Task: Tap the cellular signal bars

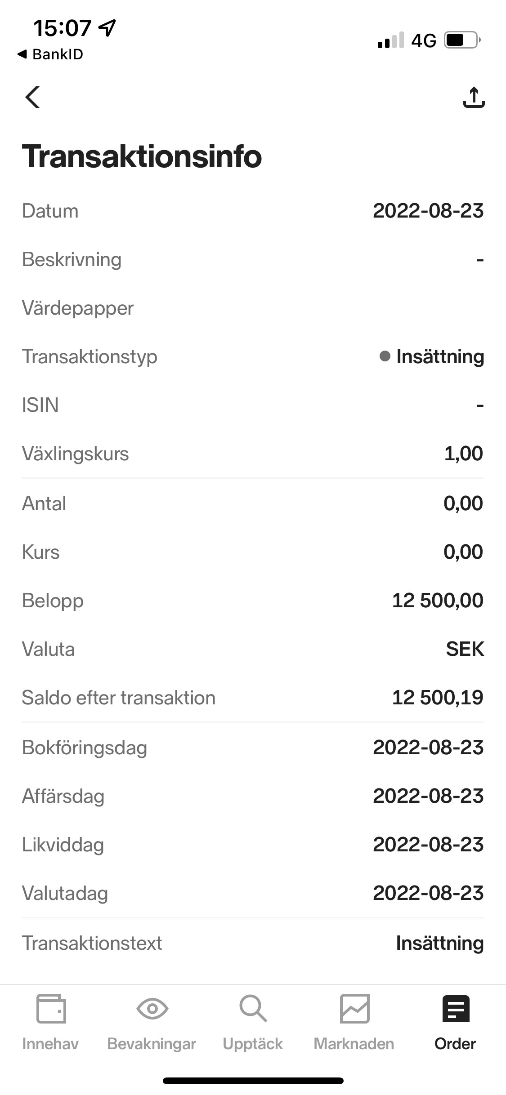Action: point(390,40)
